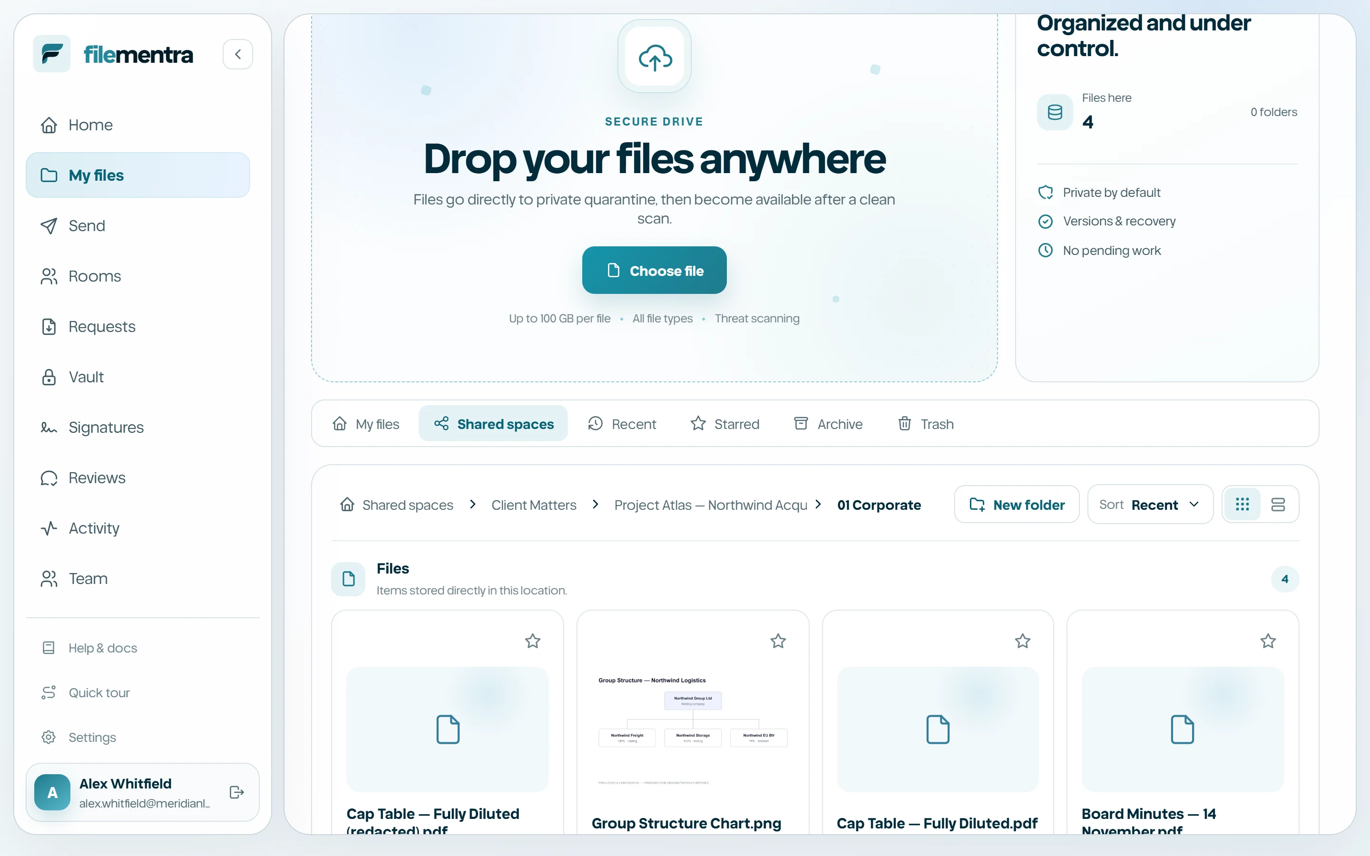Click the home icon in the breadcrumb
Image resolution: width=1370 pixels, height=856 pixels.
347,505
